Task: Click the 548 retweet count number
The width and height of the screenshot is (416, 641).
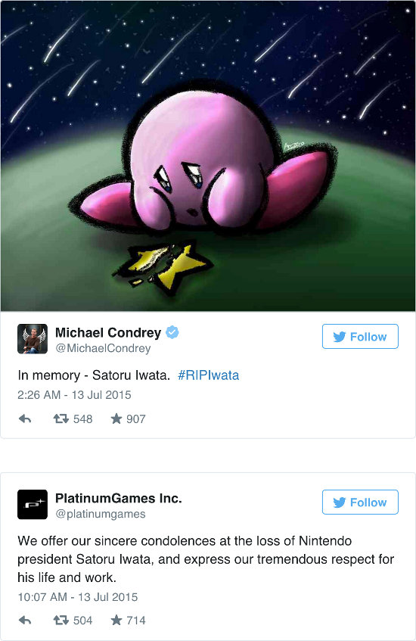Action: pos(83,419)
